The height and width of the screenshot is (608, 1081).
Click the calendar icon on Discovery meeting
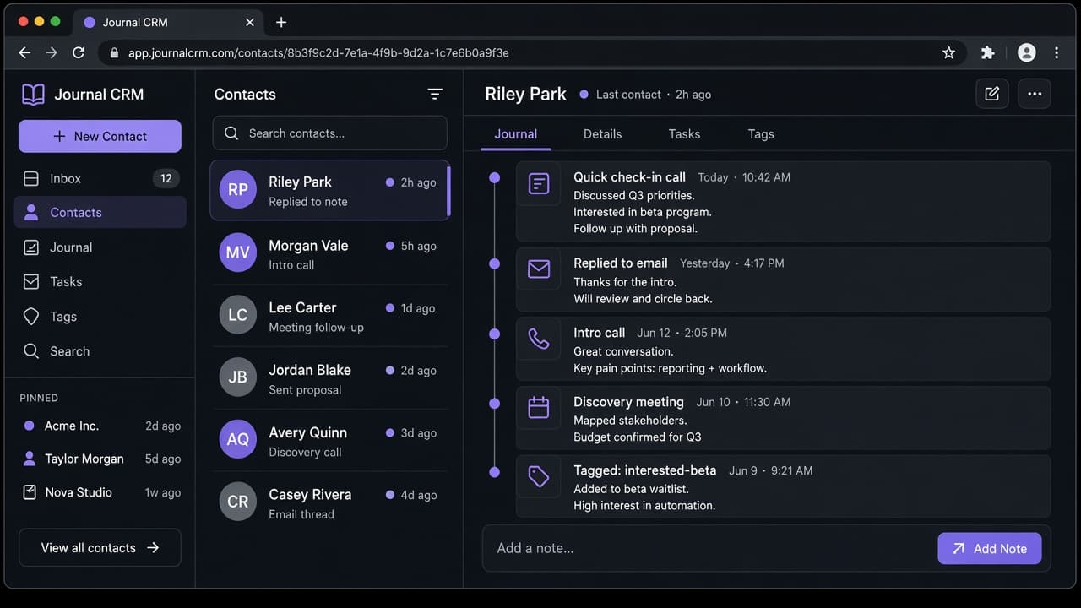click(539, 408)
